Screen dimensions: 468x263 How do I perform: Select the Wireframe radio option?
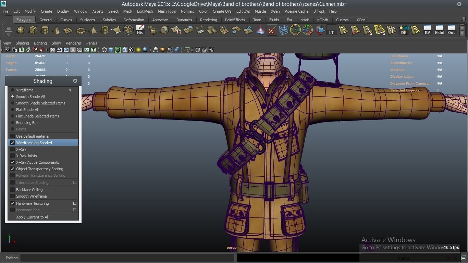12,90
